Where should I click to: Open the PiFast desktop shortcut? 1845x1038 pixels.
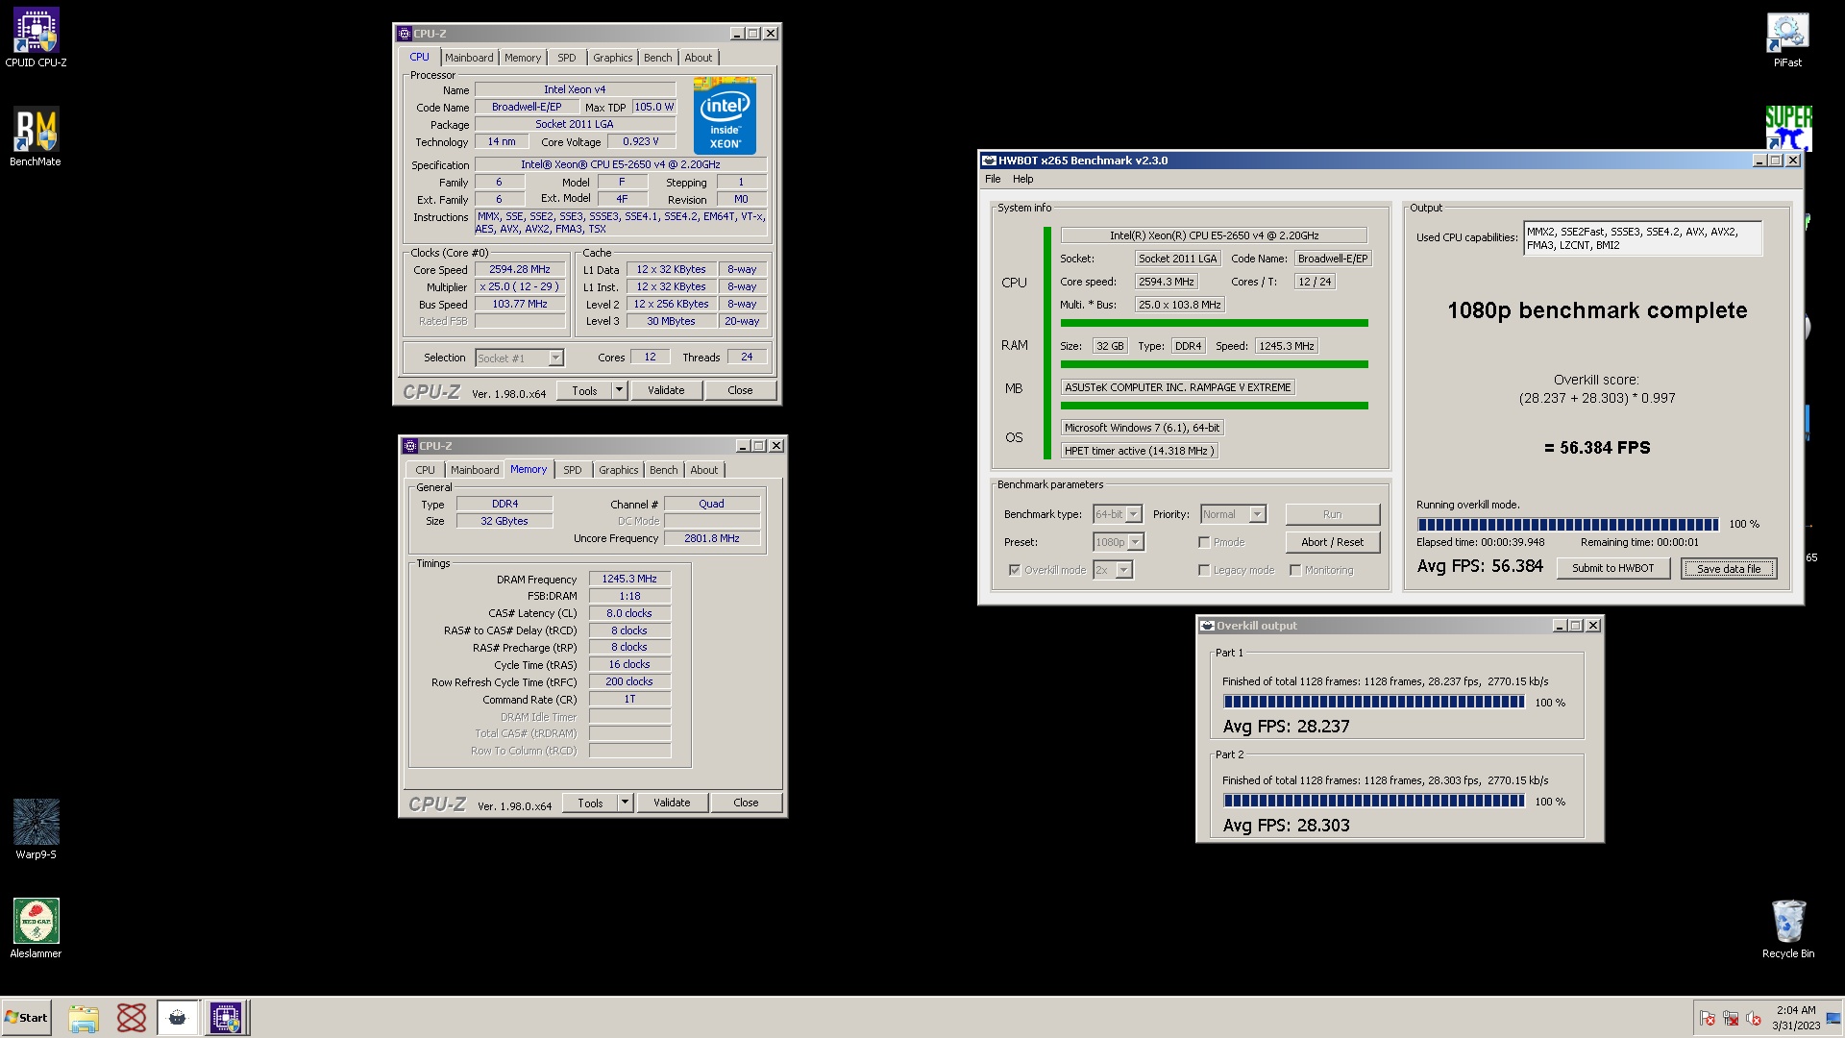tap(1787, 38)
